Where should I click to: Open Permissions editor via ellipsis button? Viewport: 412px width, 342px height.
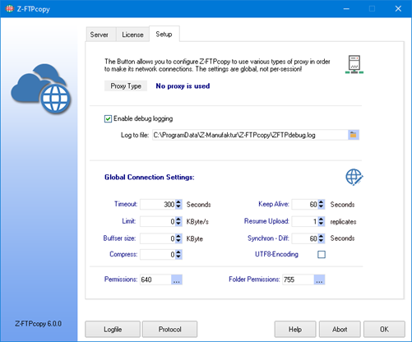click(177, 280)
